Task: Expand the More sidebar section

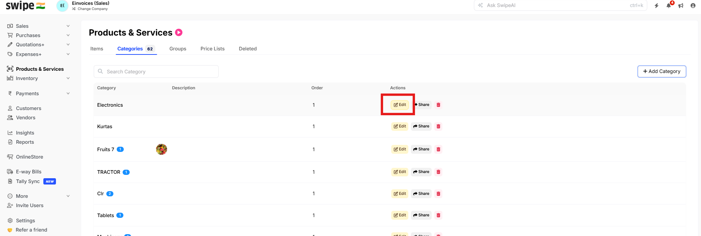Action: 68,196
